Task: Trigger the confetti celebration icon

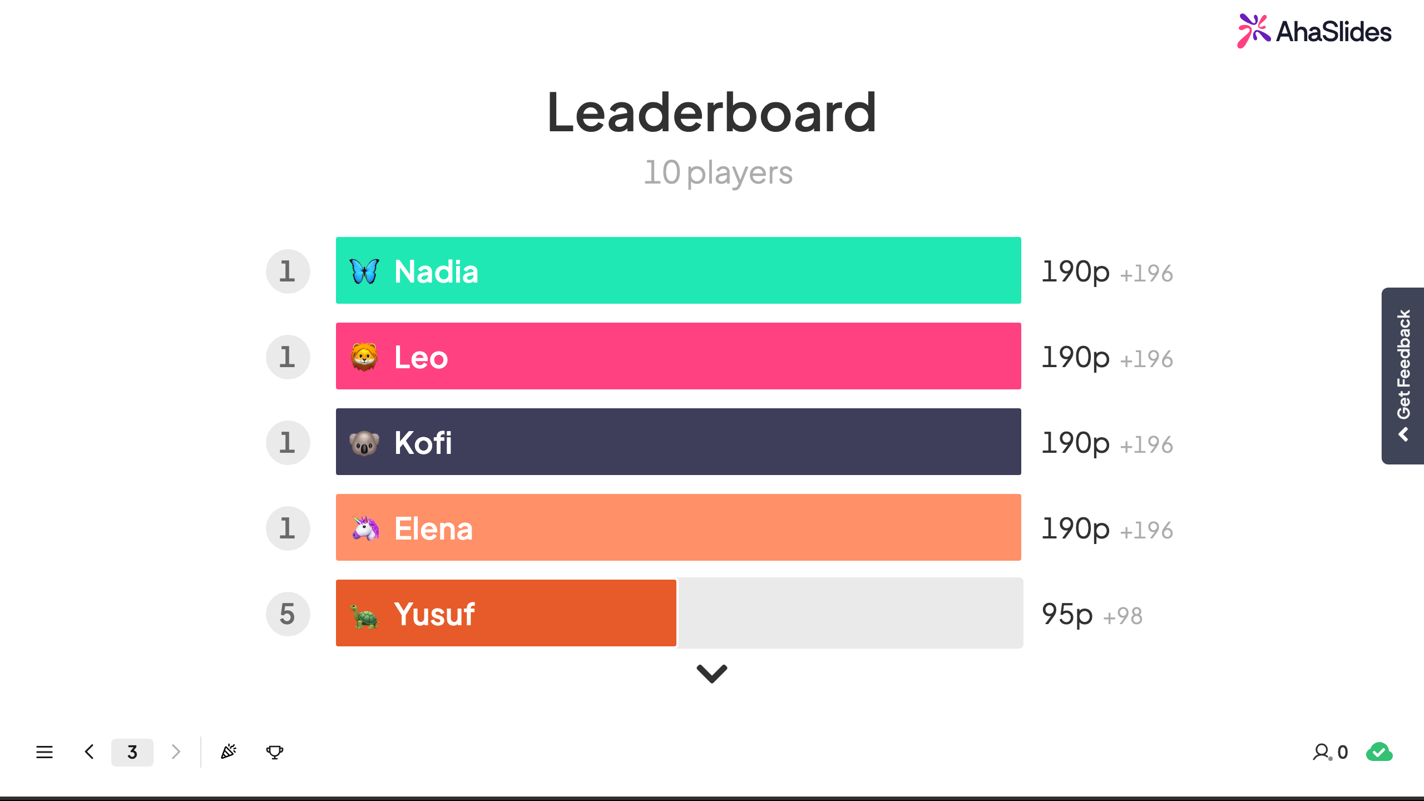Action: (229, 751)
